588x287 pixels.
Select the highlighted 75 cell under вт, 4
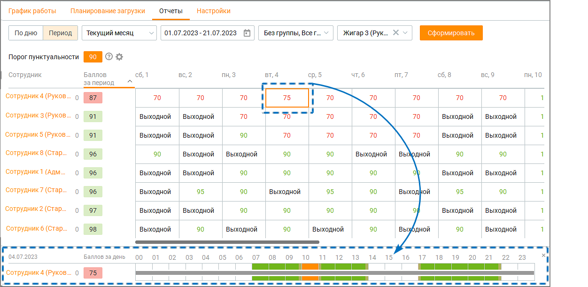pyautogui.click(x=287, y=98)
